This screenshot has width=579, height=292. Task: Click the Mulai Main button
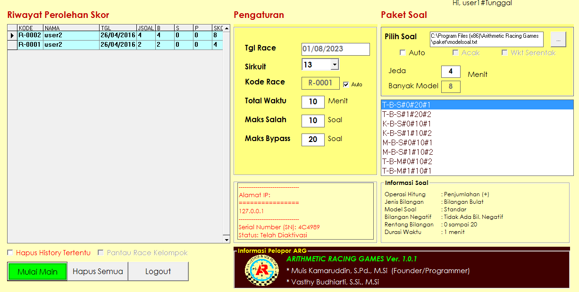pyautogui.click(x=37, y=272)
